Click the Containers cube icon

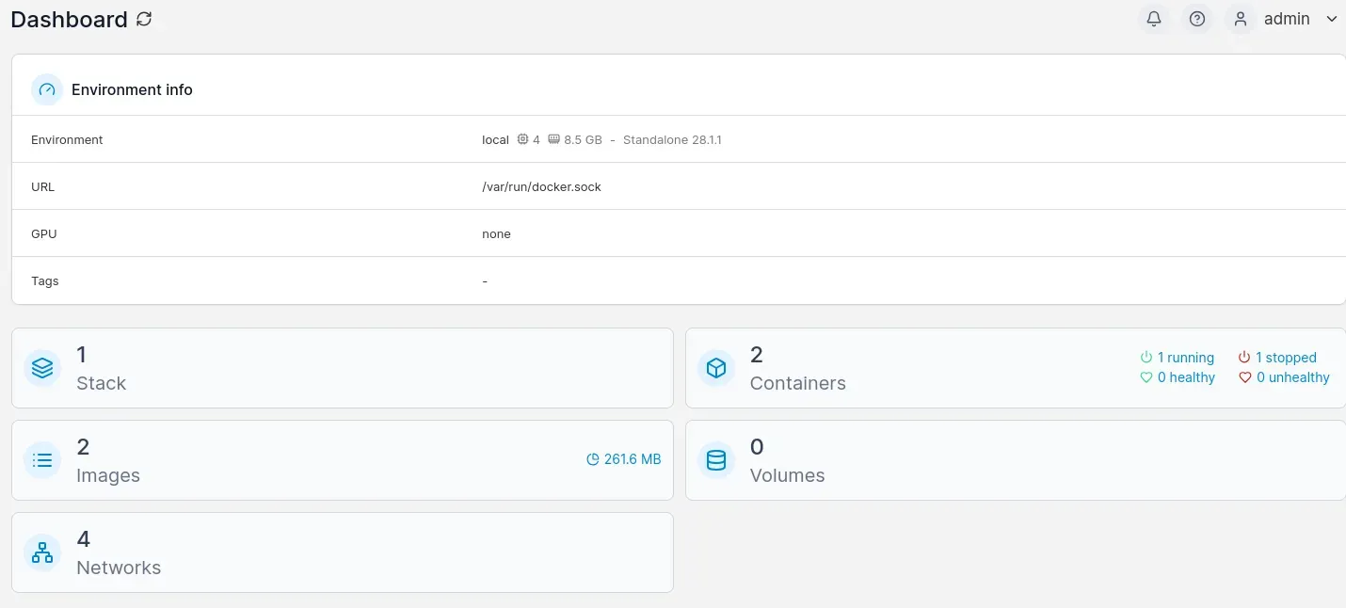[716, 368]
